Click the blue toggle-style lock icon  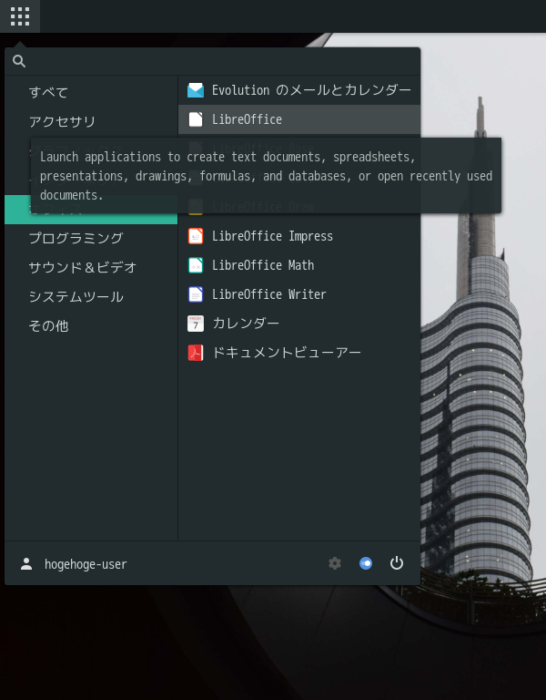(x=366, y=563)
